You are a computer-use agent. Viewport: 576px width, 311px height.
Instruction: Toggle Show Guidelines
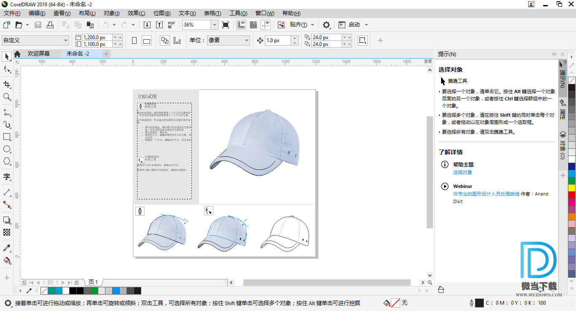tap(266, 25)
